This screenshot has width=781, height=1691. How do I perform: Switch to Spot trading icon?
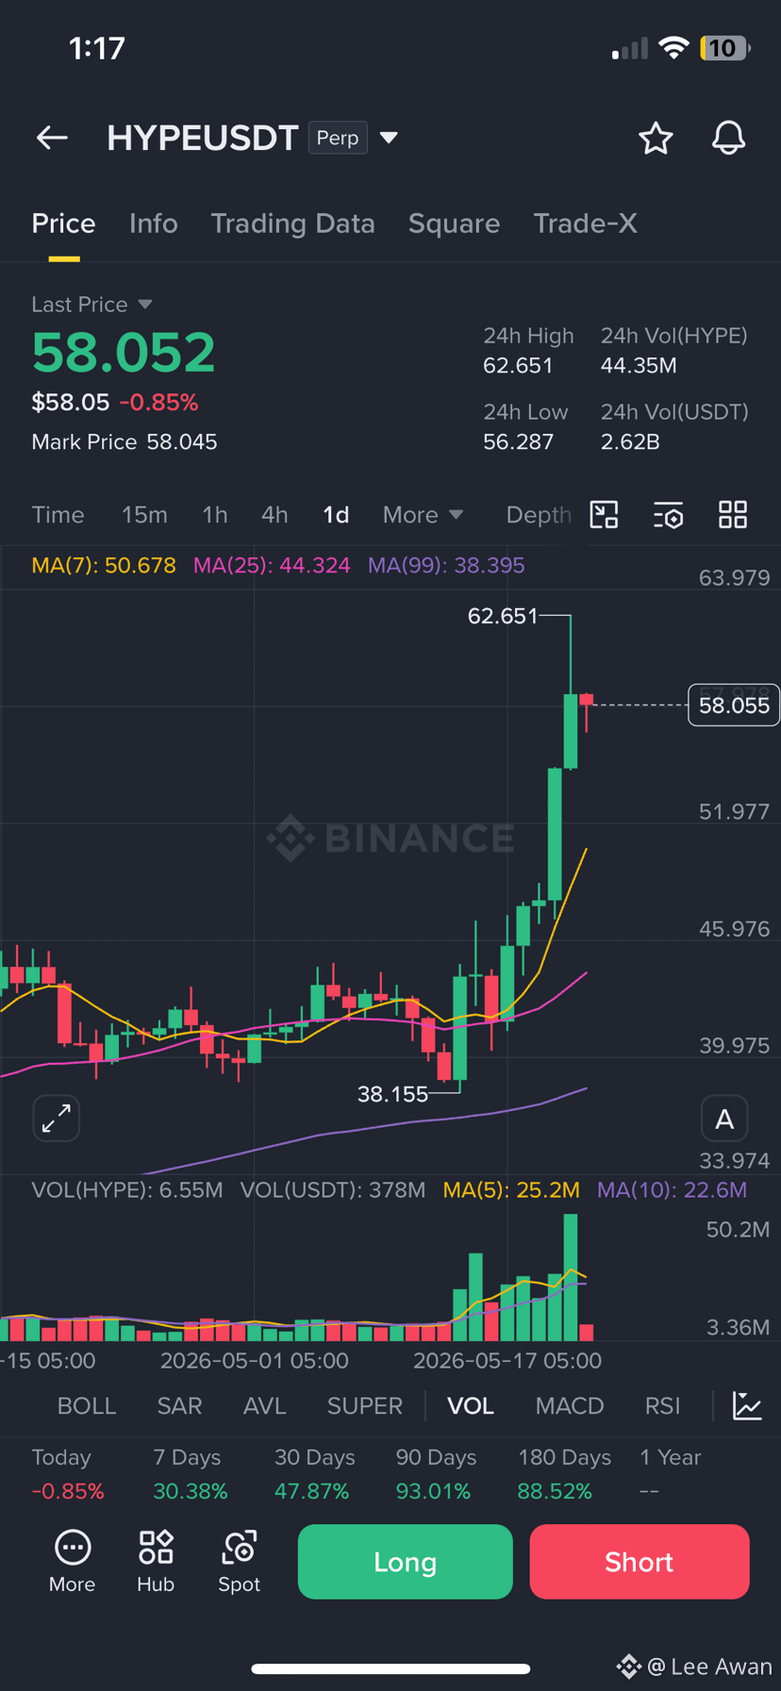(x=239, y=1562)
